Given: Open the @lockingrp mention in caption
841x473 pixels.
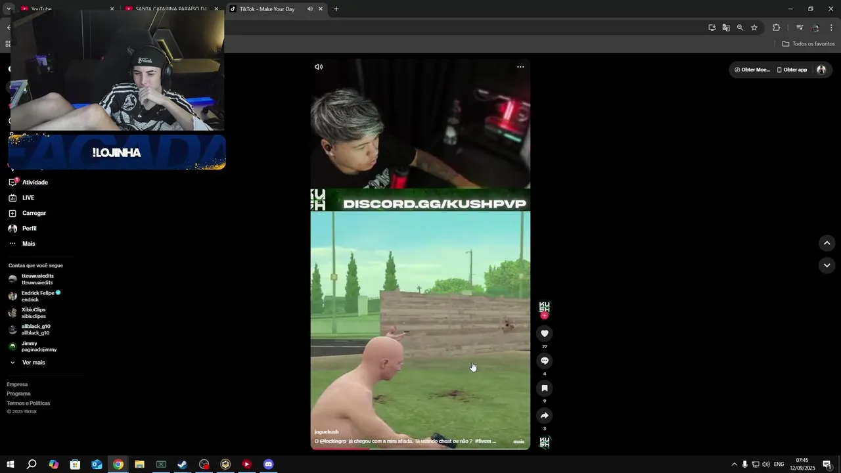Looking at the screenshot, I should click(332, 441).
